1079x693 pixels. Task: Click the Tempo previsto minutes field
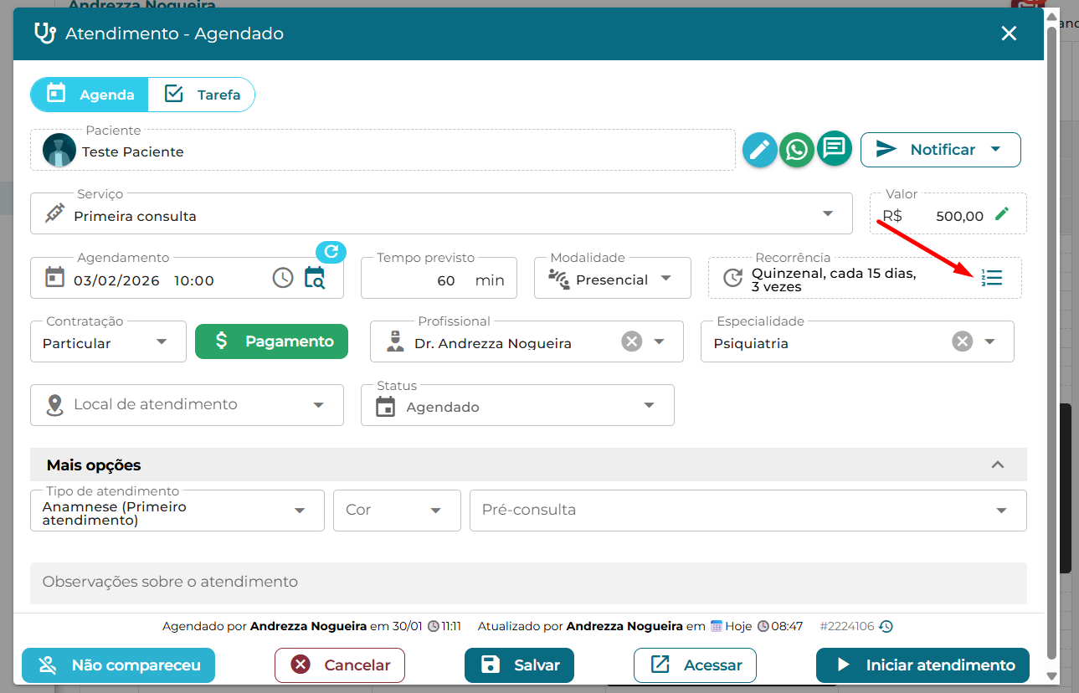tap(439, 278)
